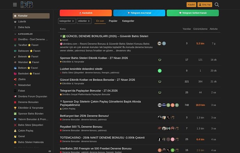This screenshot has height=153, width=240.
Task: Click the Dnmbns Forum Duyuruları megaphone icon
Action: point(15,97)
